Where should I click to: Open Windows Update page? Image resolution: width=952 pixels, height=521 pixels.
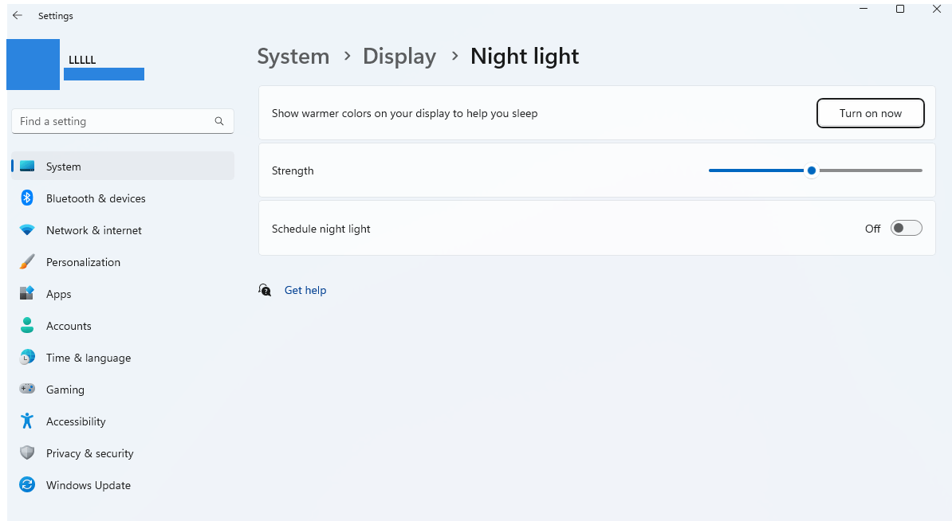pyautogui.click(x=123, y=485)
